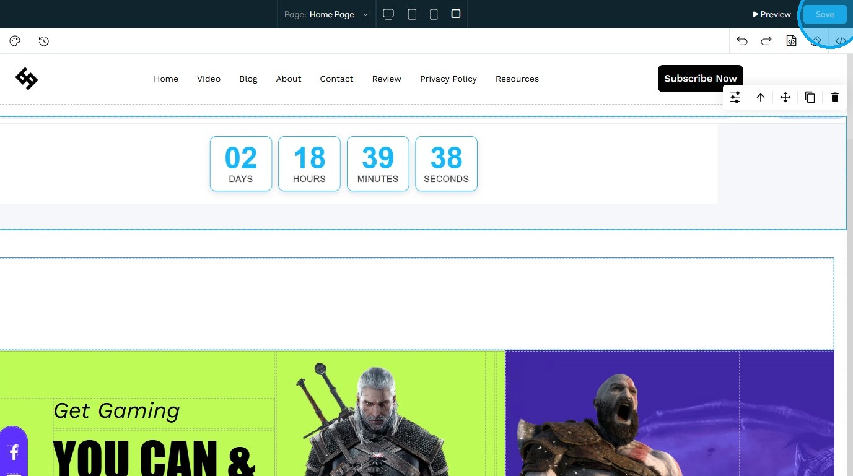Redo the last undone change

[766, 41]
